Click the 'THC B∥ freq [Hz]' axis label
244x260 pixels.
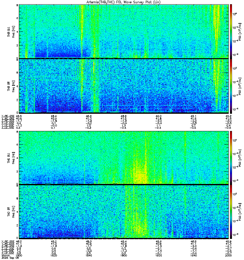[x=11, y=212]
